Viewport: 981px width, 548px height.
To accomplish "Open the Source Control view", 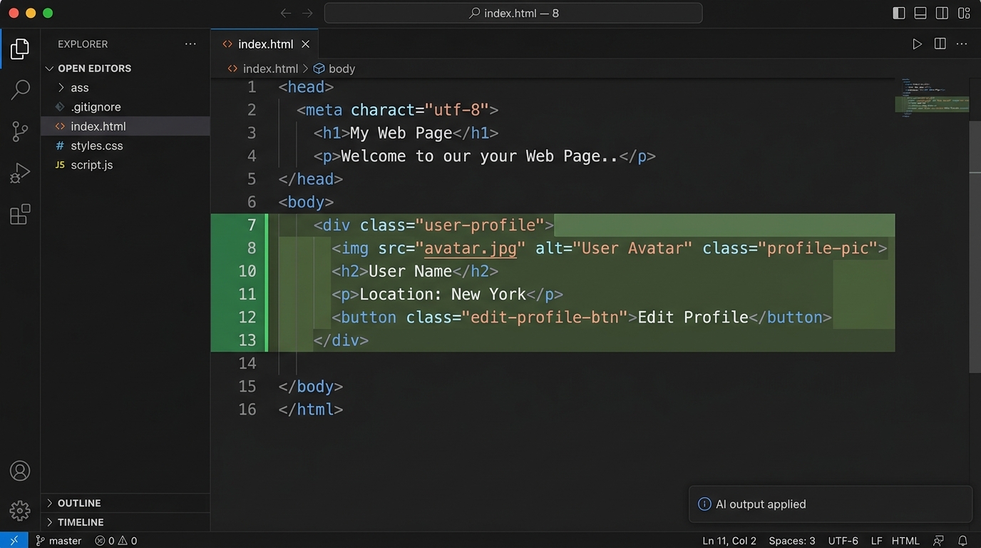I will pos(20,131).
